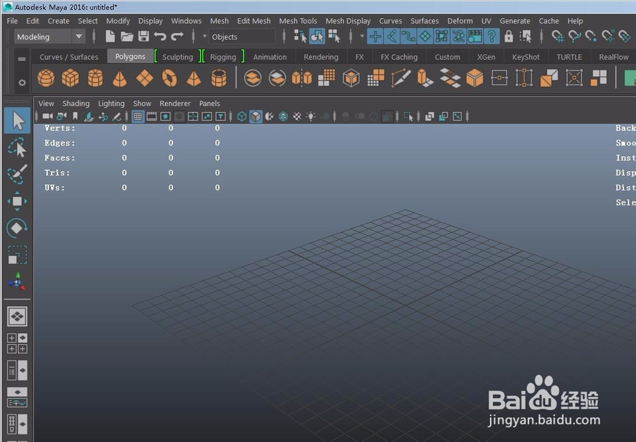The width and height of the screenshot is (636, 442).
Task: Create a polygon pyramid from shelf
Action: (x=194, y=77)
